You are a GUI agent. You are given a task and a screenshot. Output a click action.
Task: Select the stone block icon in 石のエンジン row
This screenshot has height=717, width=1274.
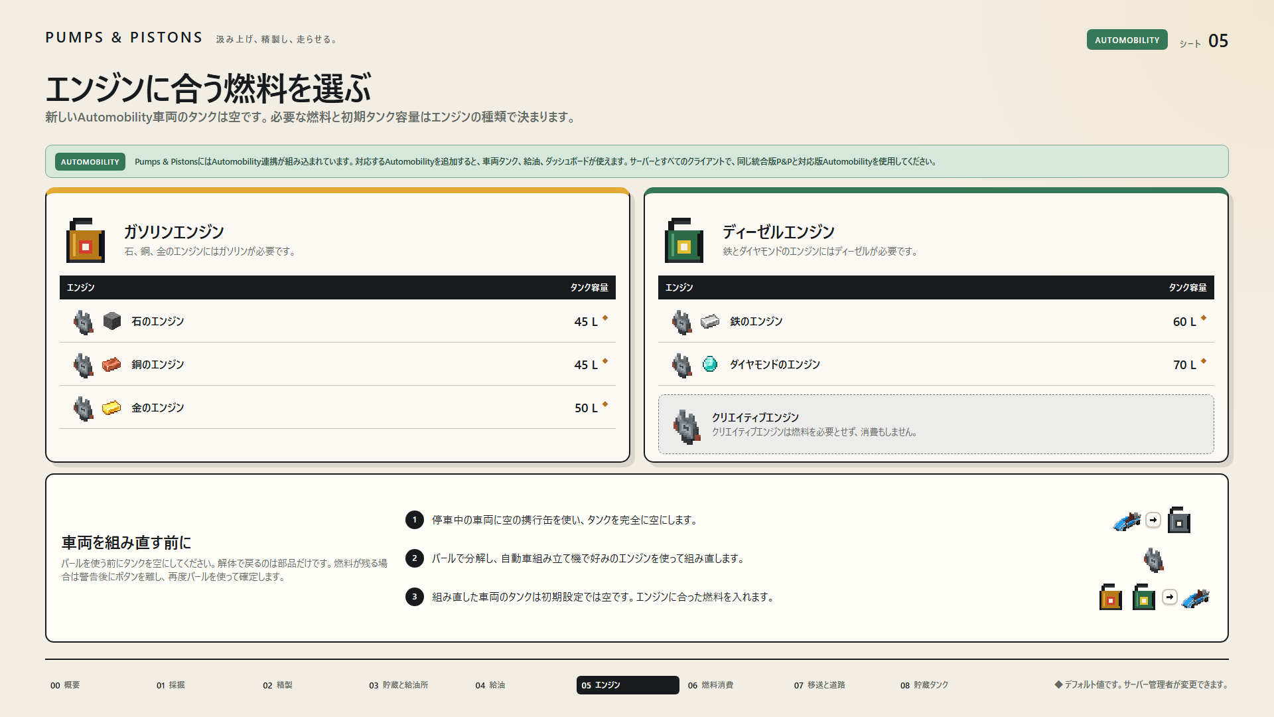coord(112,321)
